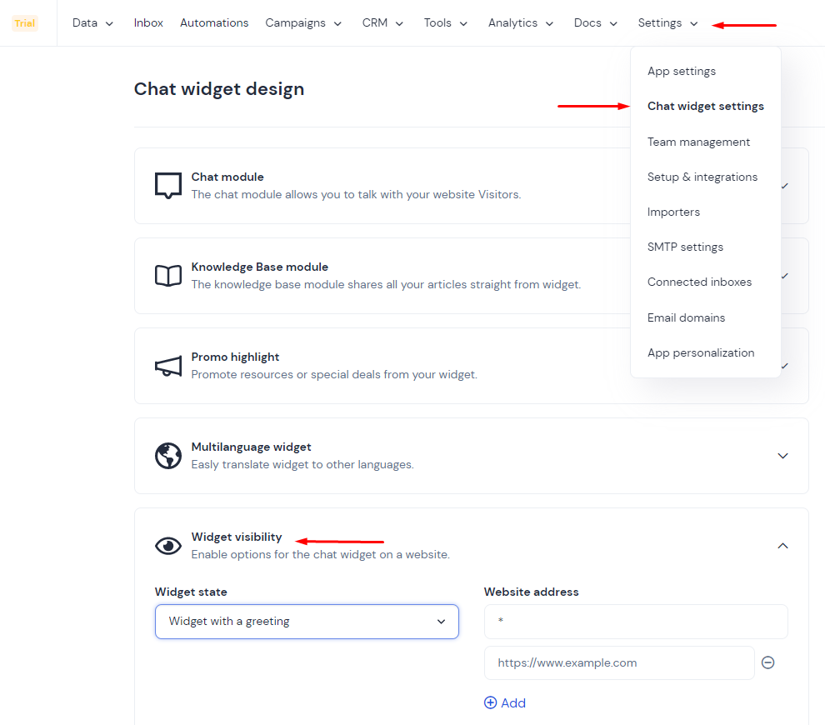Viewport: 825px width, 725px height.
Task: Click the Chat module speech bubble icon
Action: click(x=168, y=185)
